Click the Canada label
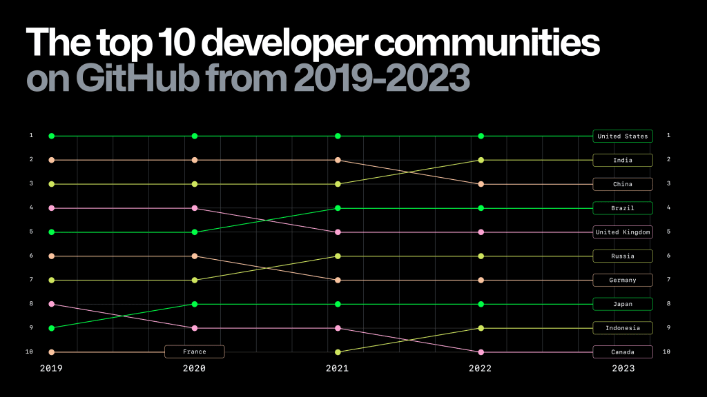Image resolution: width=707 pixels, height=397 pixels. [x=622, y=352]
